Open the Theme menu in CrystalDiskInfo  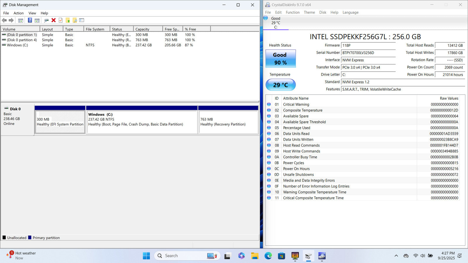(x=309, y=13)
